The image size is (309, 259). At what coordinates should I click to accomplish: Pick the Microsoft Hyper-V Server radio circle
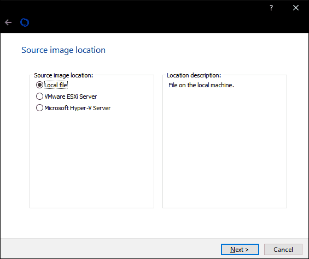click(39, 107)
